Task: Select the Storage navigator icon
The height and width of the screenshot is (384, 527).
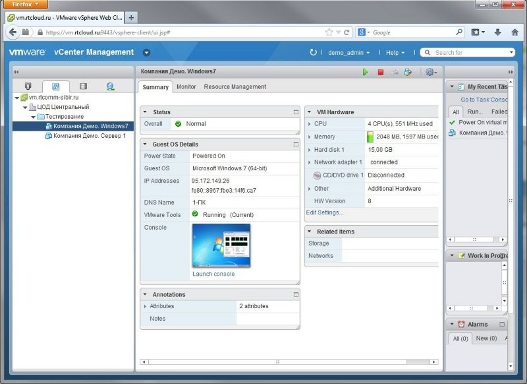Action: click(x=83, y=86)
